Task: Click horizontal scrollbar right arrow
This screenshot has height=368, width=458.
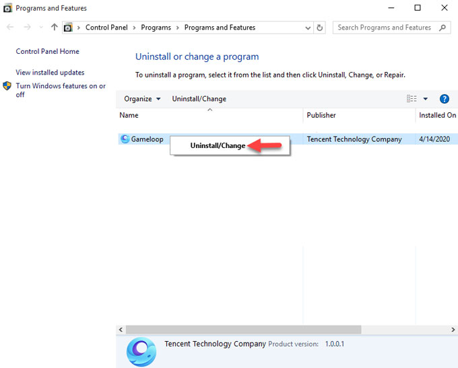Action: pyautogui.click(x=453, y=330)
